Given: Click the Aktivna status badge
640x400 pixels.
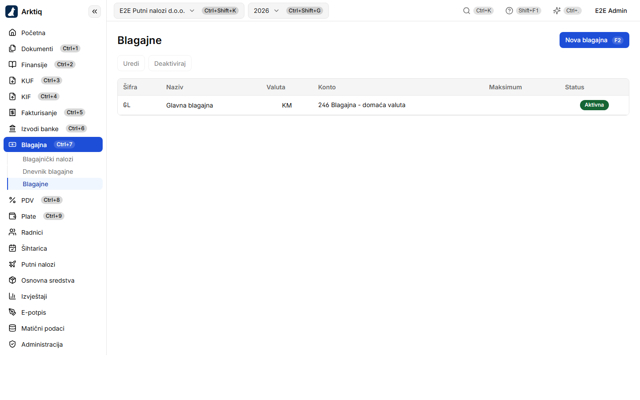Looking at the screenshot, I should [594, 105].
